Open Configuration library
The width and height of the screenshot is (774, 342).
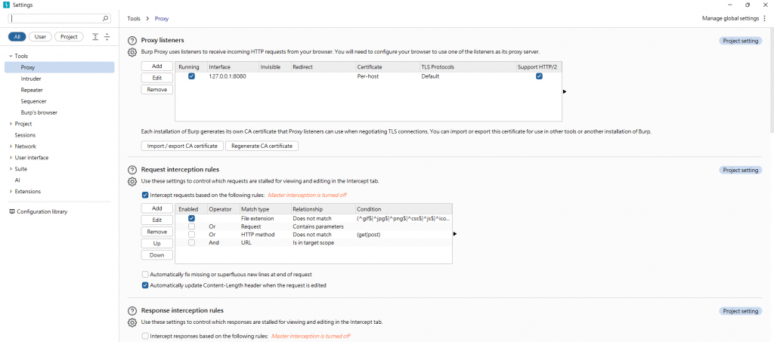click(42, 212)
